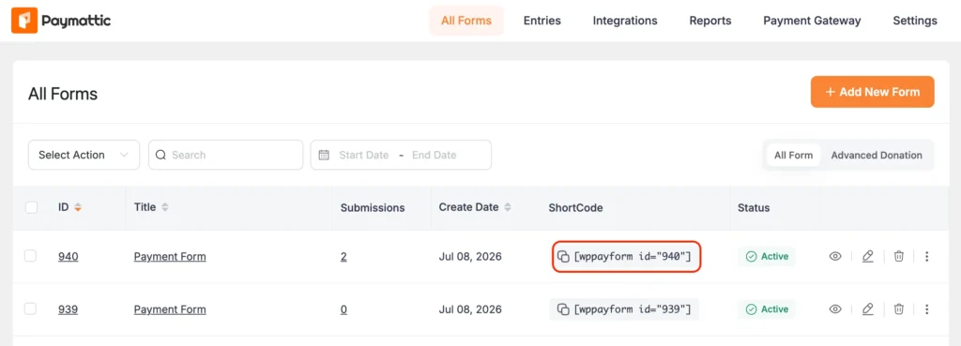Tick the checkbox for form 940
This screenshot has height=346, width=961.
pos(30,256)
